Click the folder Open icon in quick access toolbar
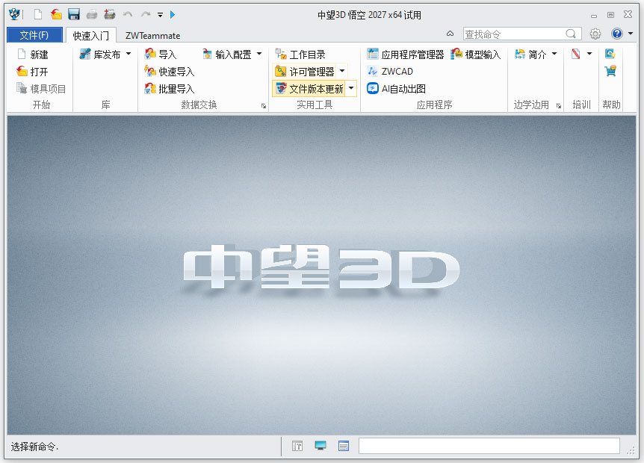Image resolution: width=644 pixels, height=463 pixels. tap(56, 15)
